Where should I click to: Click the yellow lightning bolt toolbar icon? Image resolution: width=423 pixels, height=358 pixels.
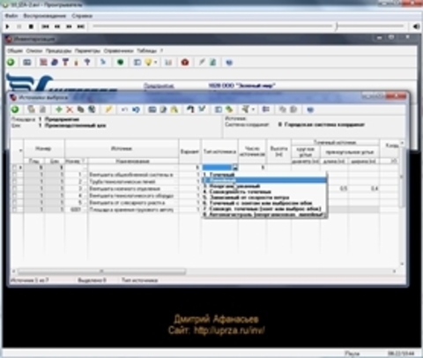point(108,109)
